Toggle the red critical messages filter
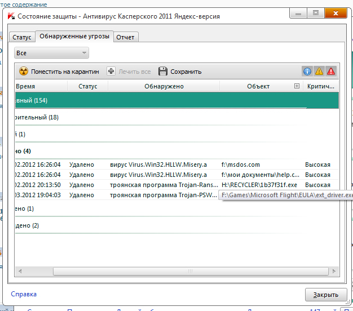Screen dimensions: 353x311 point(331,72)
